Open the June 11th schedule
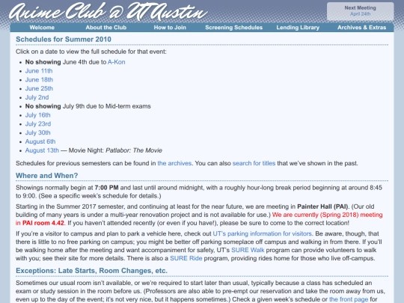Screen dimensions: 404x303 39,71
